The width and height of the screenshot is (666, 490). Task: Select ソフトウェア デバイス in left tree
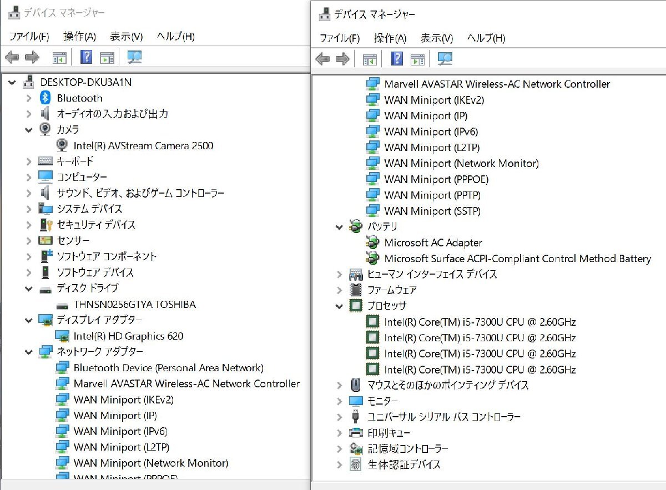pos(95,272)
